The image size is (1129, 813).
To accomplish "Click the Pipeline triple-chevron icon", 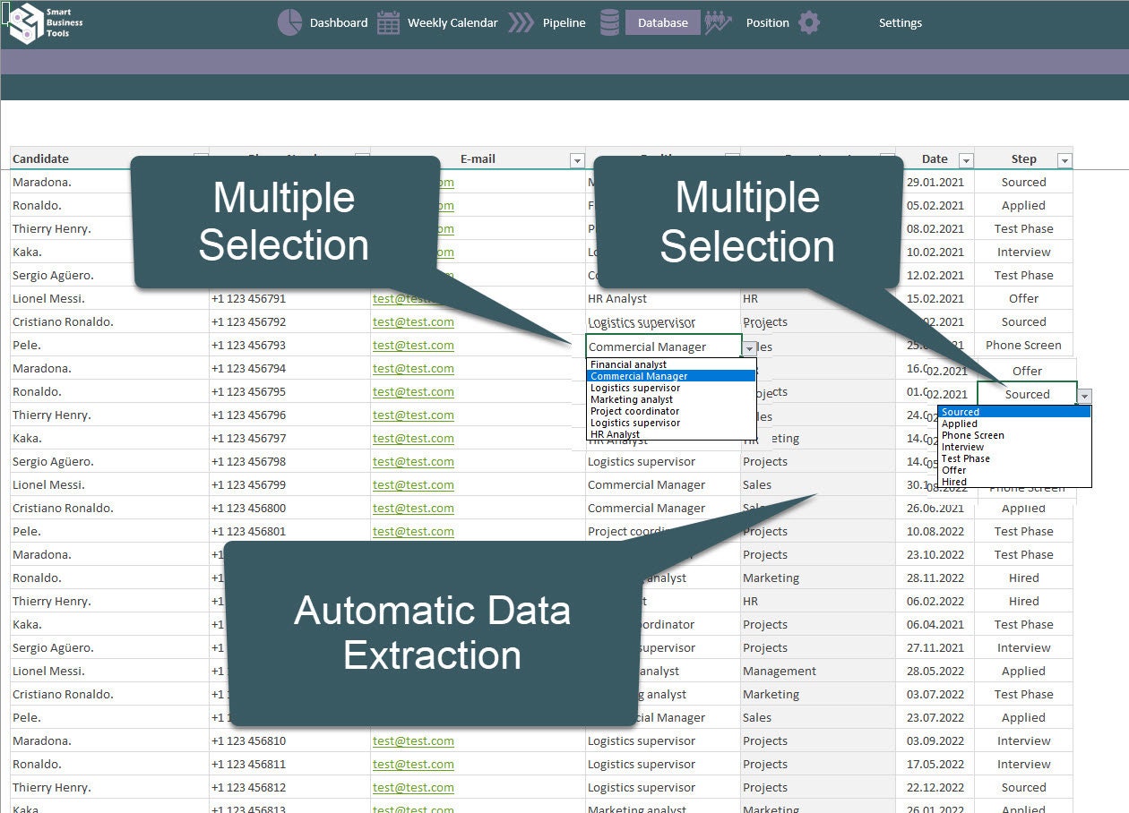I will [x=521, y=22].
